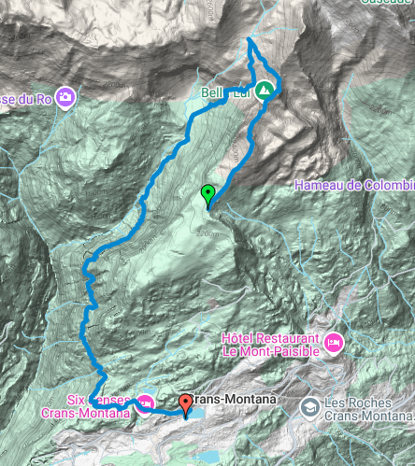Click the Hôtel Le Mont-Paisible bed icon

(x=334, y=343)
